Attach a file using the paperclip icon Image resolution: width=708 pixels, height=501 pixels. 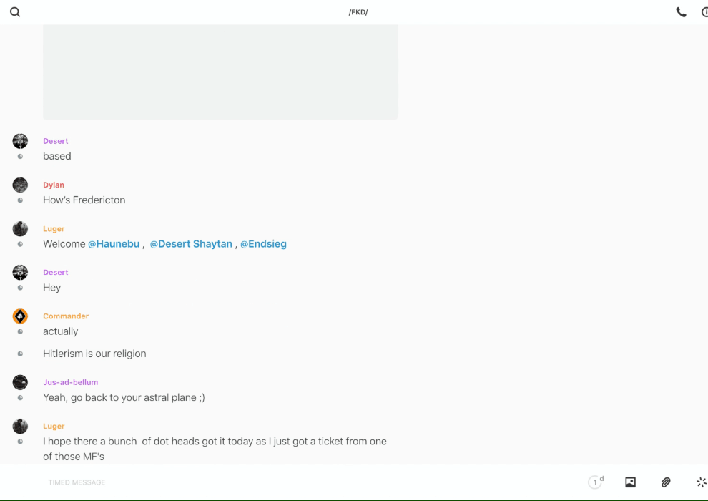[666, 482]
